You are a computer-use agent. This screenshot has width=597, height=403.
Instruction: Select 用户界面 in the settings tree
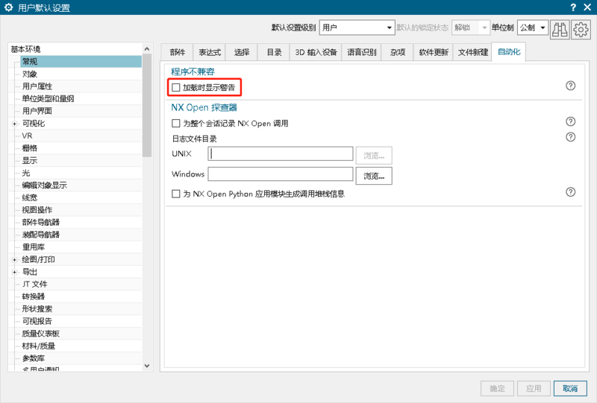(37, 111)
